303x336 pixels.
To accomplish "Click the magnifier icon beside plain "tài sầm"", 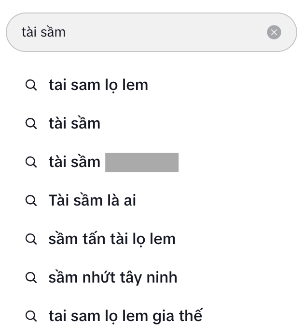I will 31,124.
